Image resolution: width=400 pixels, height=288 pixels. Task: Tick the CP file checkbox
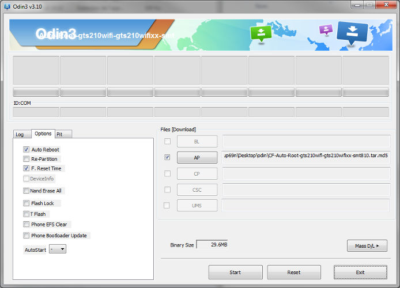coord(167,173)
